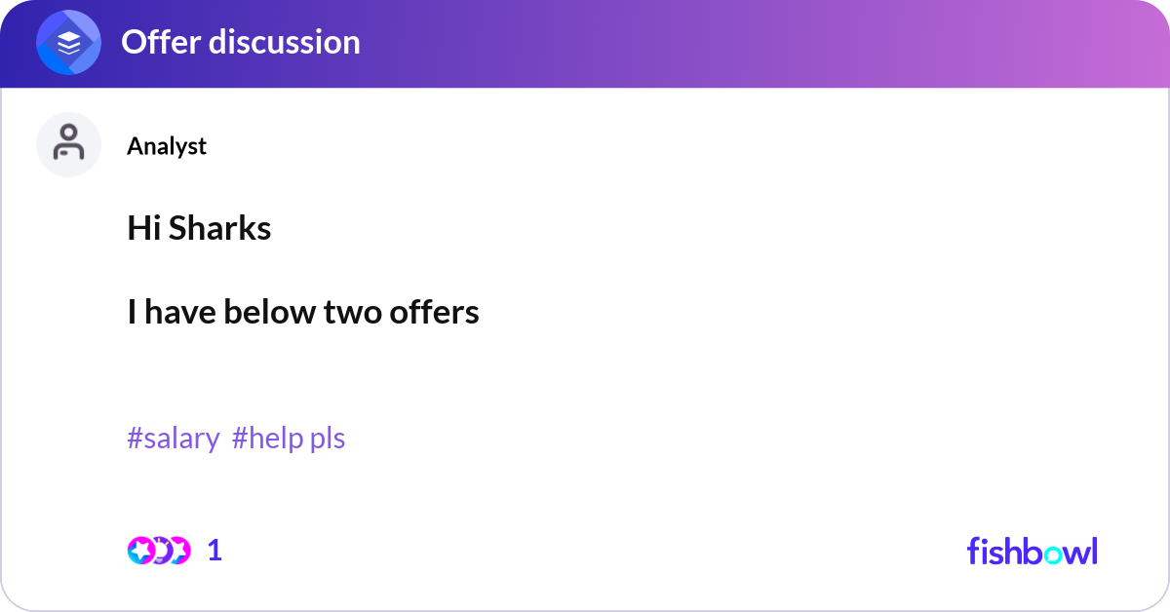Screen dimensions: 1170x612
Task: Expand the Analyst profile details
Action: (x=167, y=146)
